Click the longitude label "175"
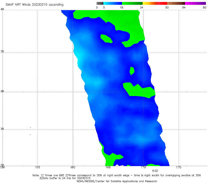Viewport: 209px width, 183px height. coord(178,167)
